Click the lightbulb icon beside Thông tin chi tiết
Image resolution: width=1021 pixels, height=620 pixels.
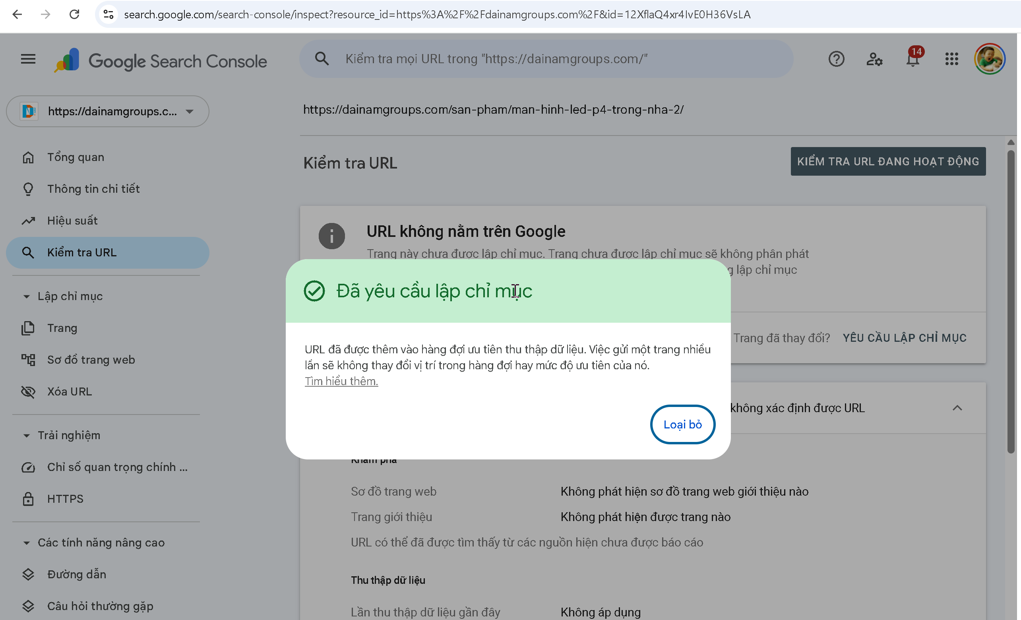coord(28,189)
